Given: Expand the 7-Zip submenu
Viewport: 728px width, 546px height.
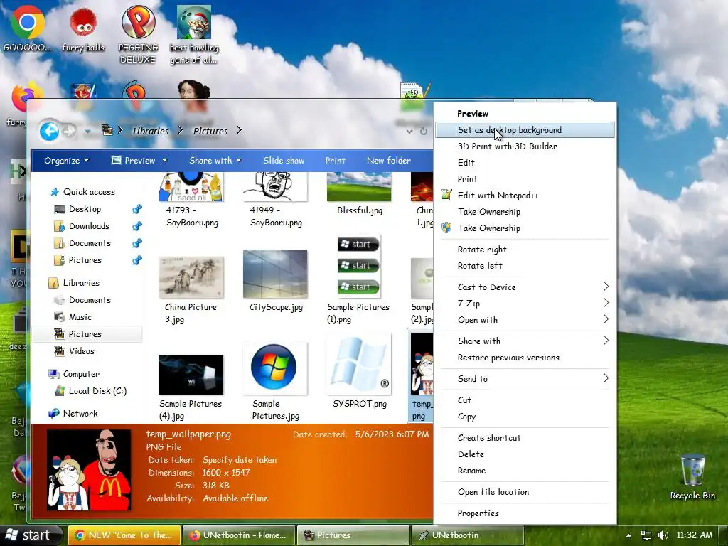Looking at the screenshot, I should (x=525, y=303).
